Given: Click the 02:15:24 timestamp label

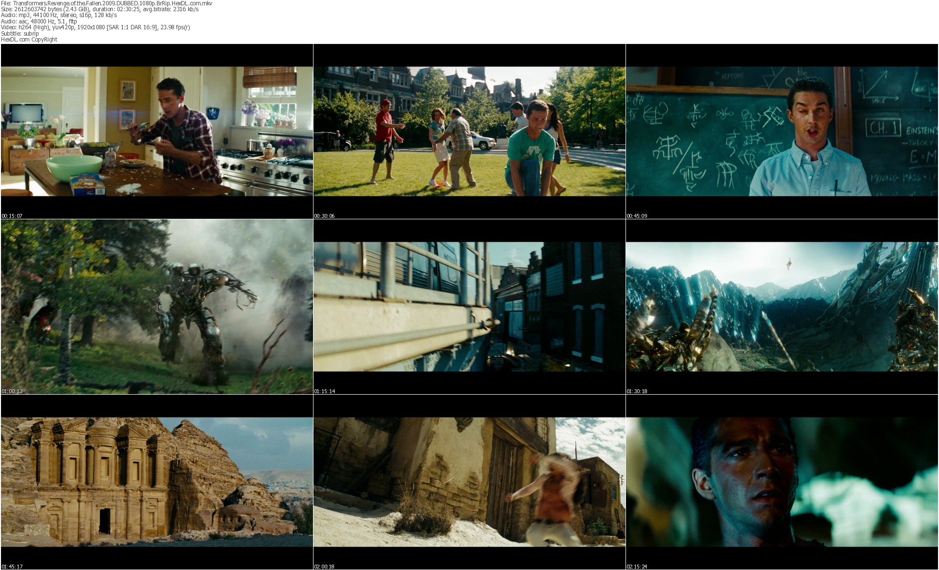Looking at the screenshot, I should (637, 567).
